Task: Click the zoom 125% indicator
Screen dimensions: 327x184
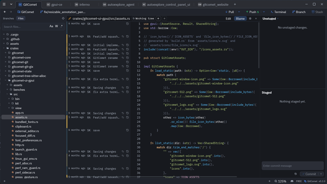Action: [x=281, y=181]
